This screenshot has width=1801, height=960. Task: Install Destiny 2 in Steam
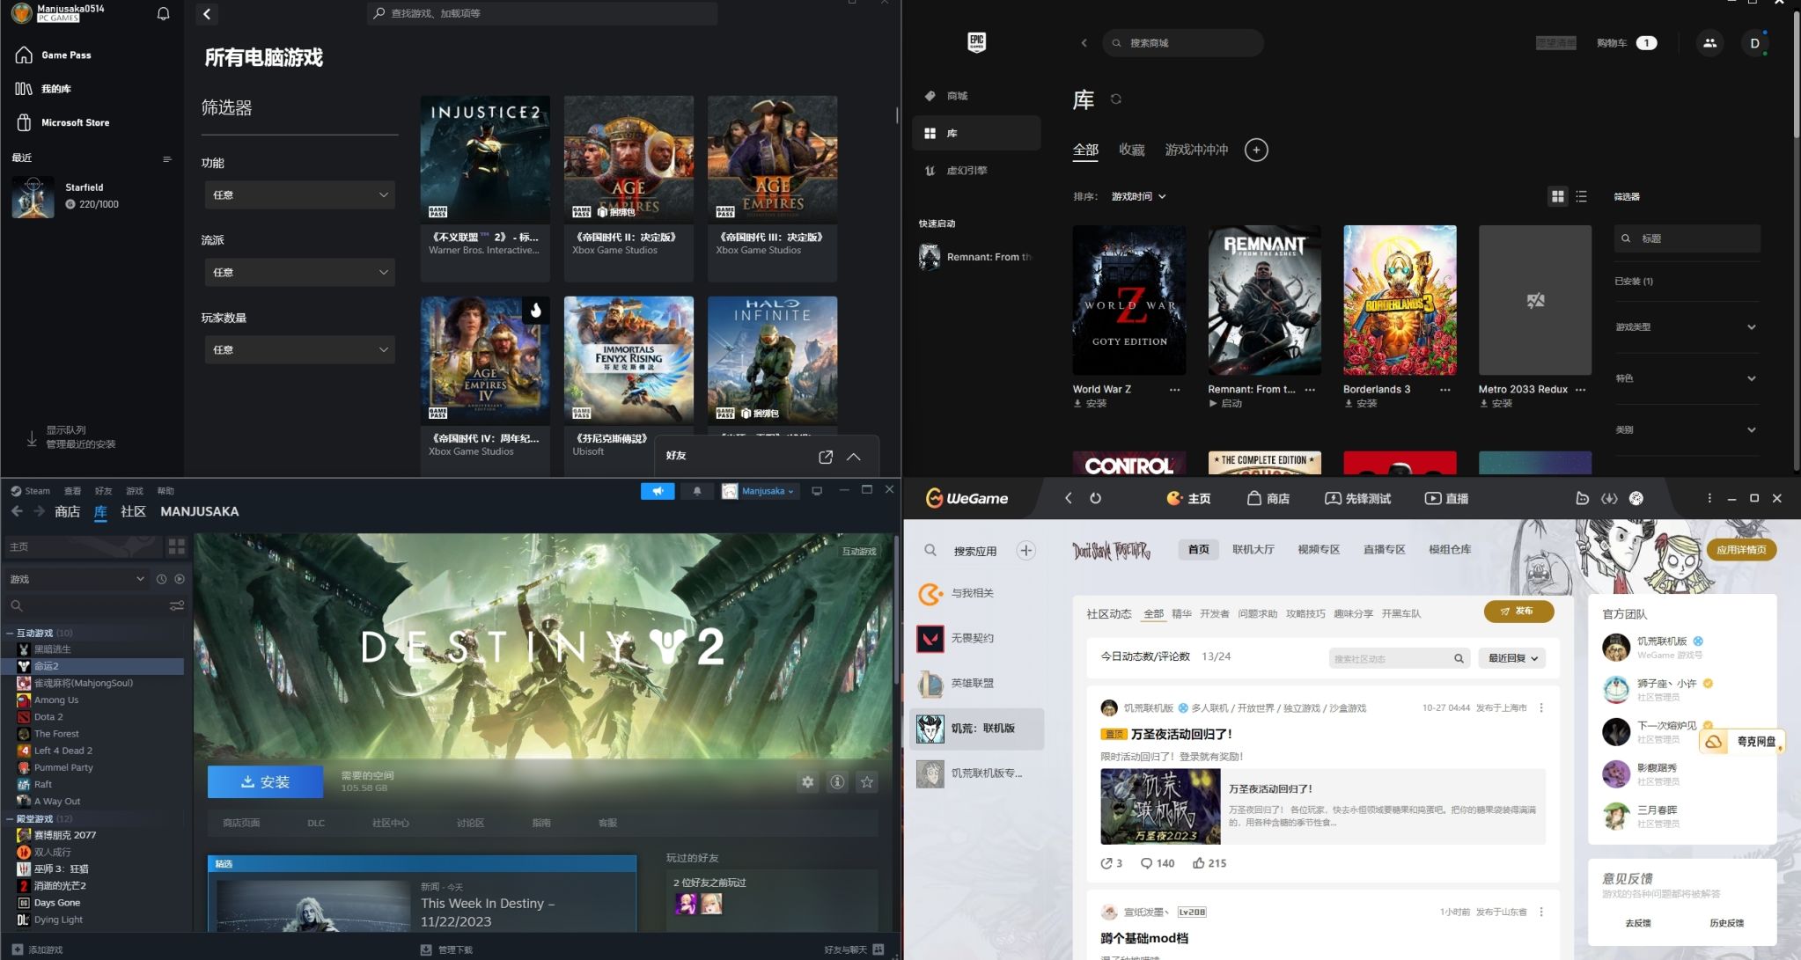point(265,781)
